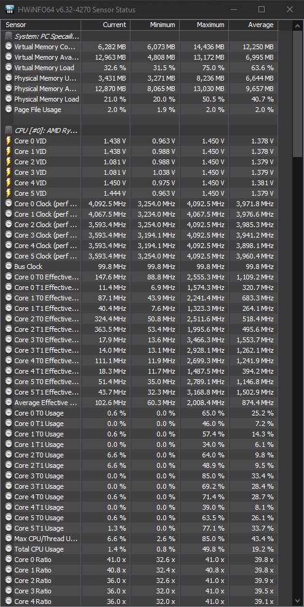The width and height of the screenshot is (304, 607).
Task: Click the clock icon beside Core 3 Clock
Action: [x=9, y=235]
